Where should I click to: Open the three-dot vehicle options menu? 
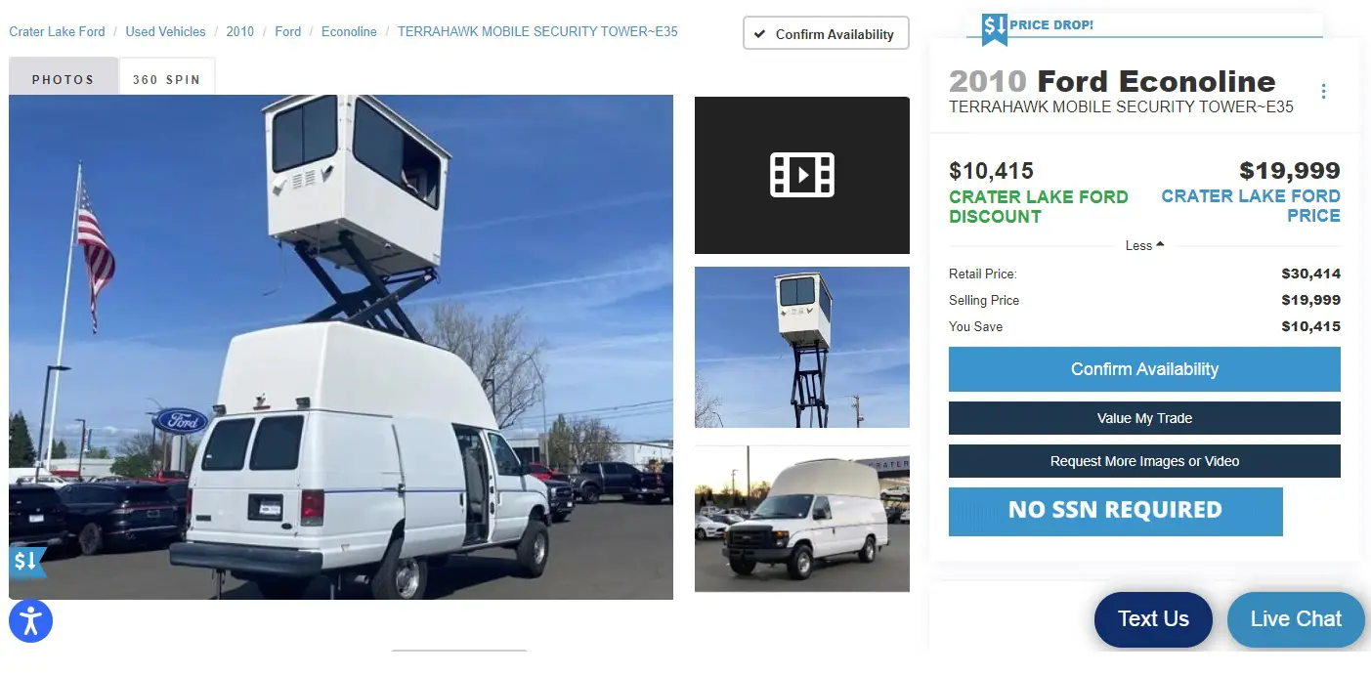point(1323,92)
